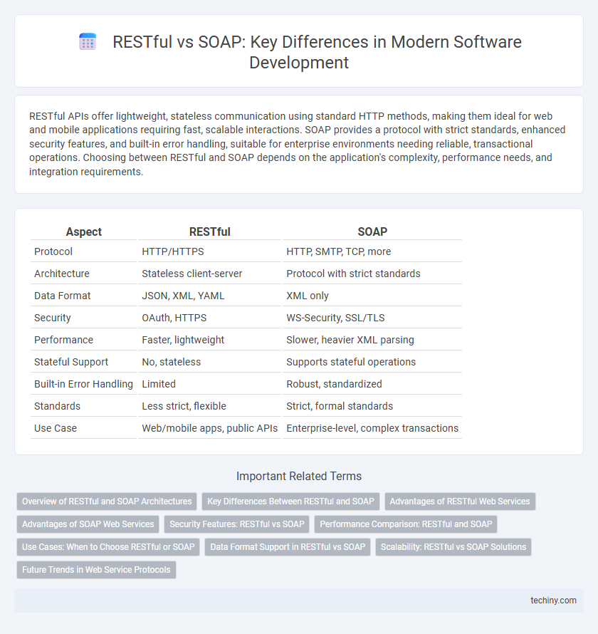598x634 pixels.
Task: Select the 'WS-Security, SSL/TLS' cell
Action: (372, 318)
